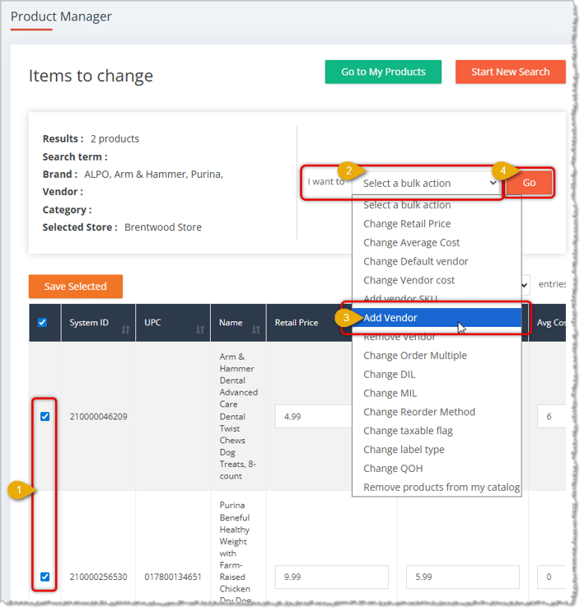Screen dimensions: 584x612
Task: Click System ID 210000046209 cell
Action: click(98, 417)
